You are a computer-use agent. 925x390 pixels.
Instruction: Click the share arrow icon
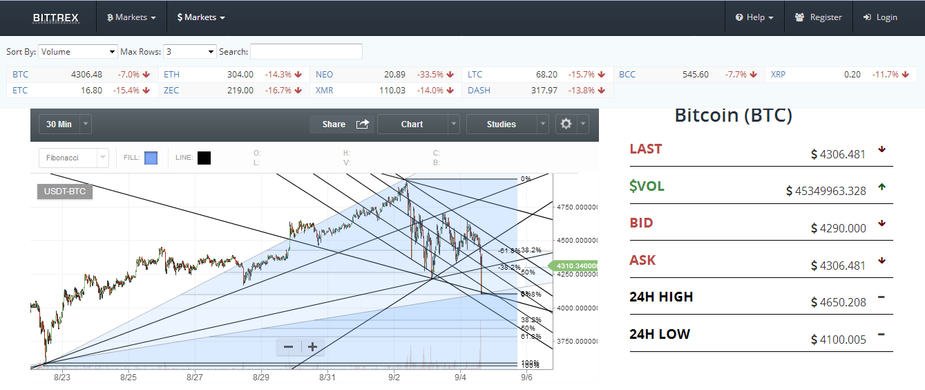(x=363, y=124)
